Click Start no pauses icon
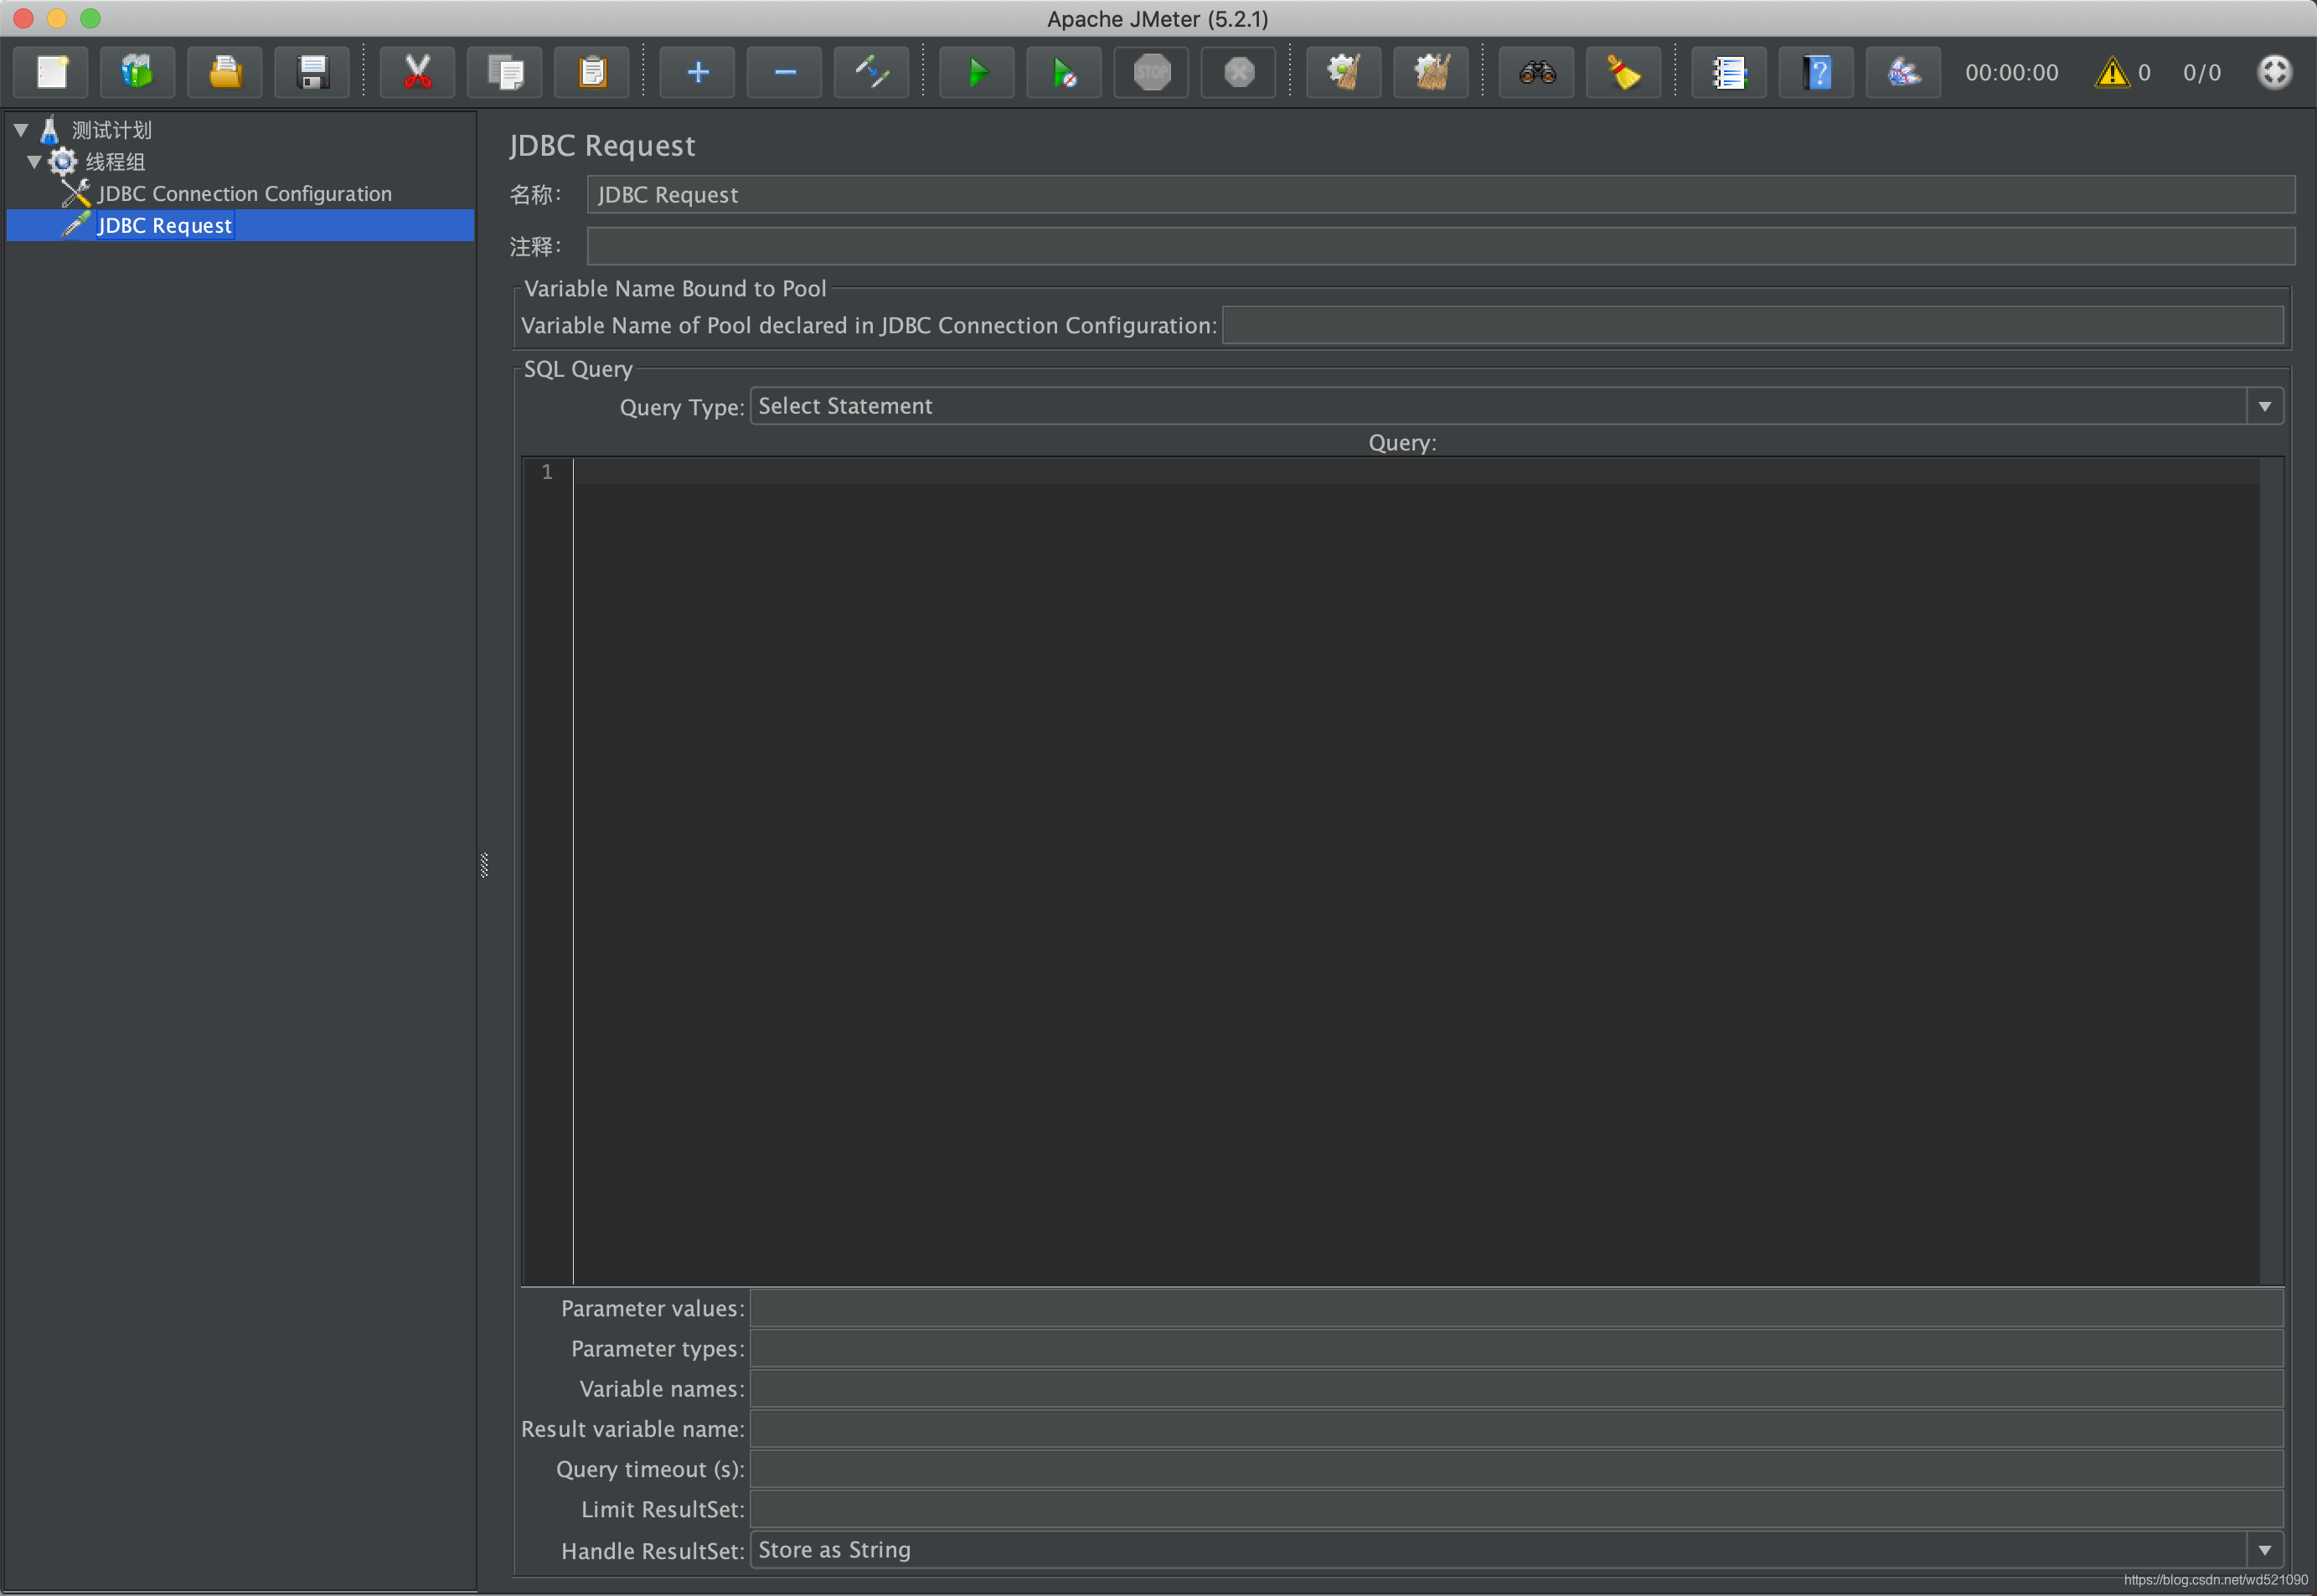 point(1065,72)
